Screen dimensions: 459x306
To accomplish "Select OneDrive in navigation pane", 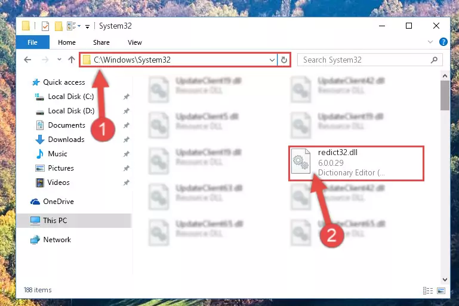I will (x=58, y=202).
